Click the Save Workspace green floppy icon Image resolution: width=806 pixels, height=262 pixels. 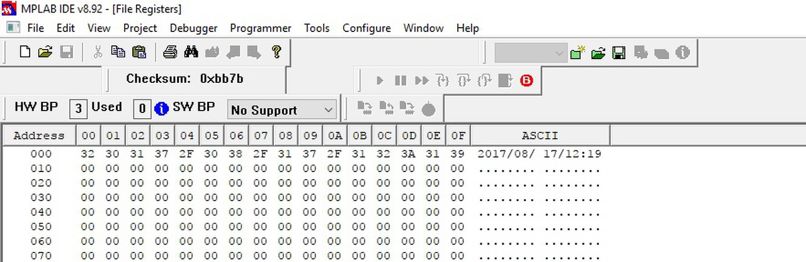click(619, 53)
